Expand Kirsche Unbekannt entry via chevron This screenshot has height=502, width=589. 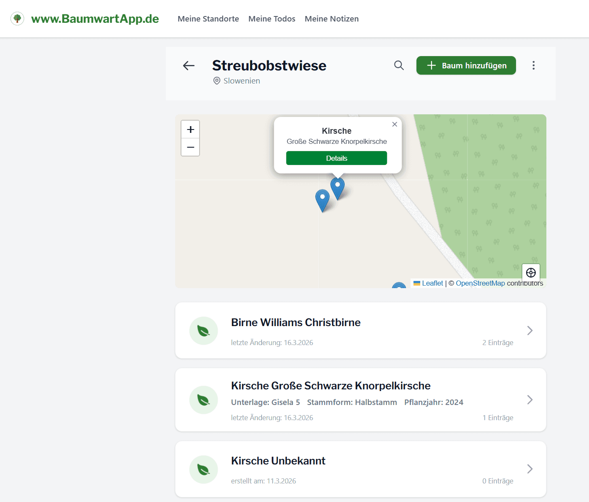pyautogui.click(x=530, y=469)
